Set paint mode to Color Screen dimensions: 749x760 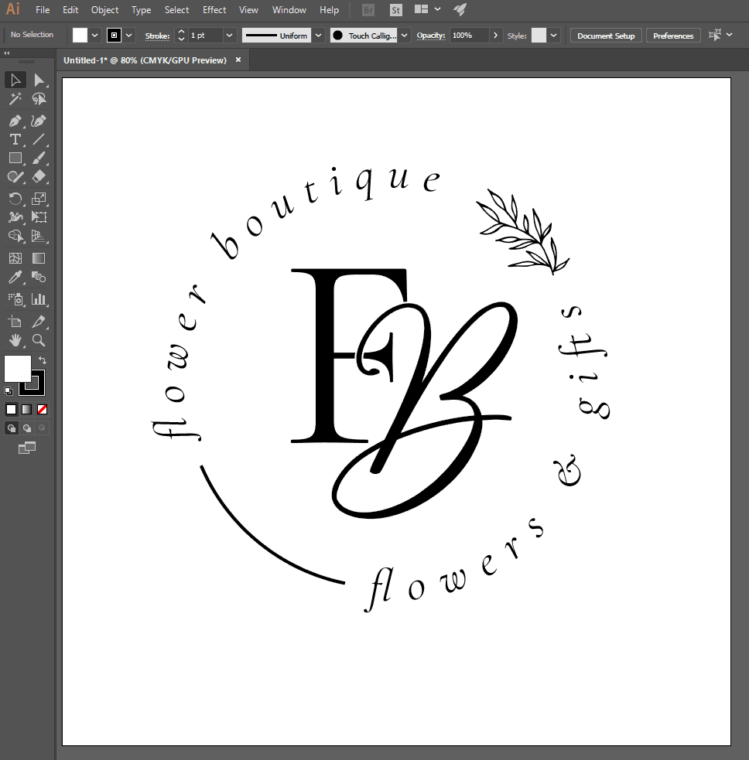click(x=11, y=410)
